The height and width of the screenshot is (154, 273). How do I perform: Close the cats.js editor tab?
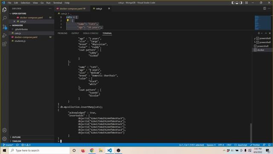tap(109, 9)
